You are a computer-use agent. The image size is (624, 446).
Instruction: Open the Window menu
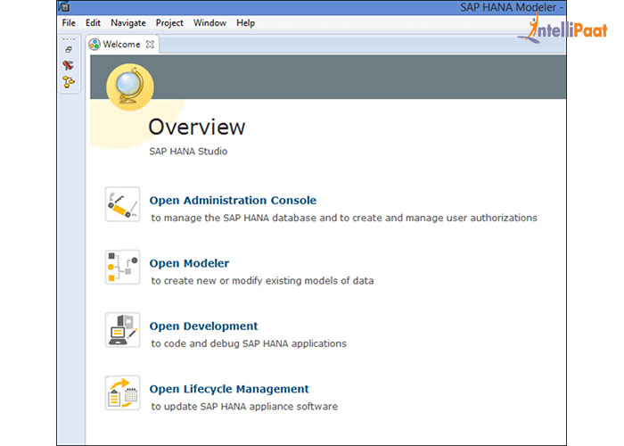point(209,23)
